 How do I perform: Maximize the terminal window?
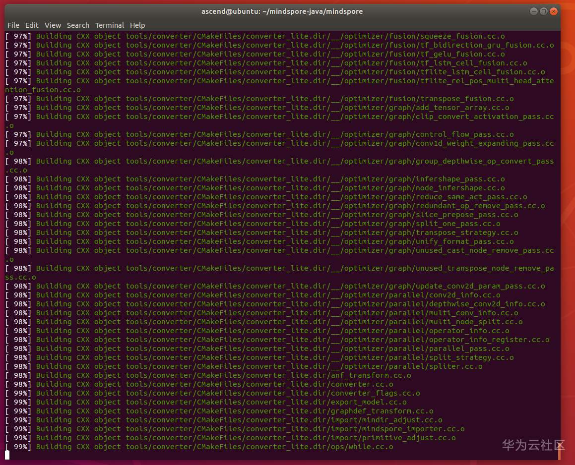tap(543, 11)
